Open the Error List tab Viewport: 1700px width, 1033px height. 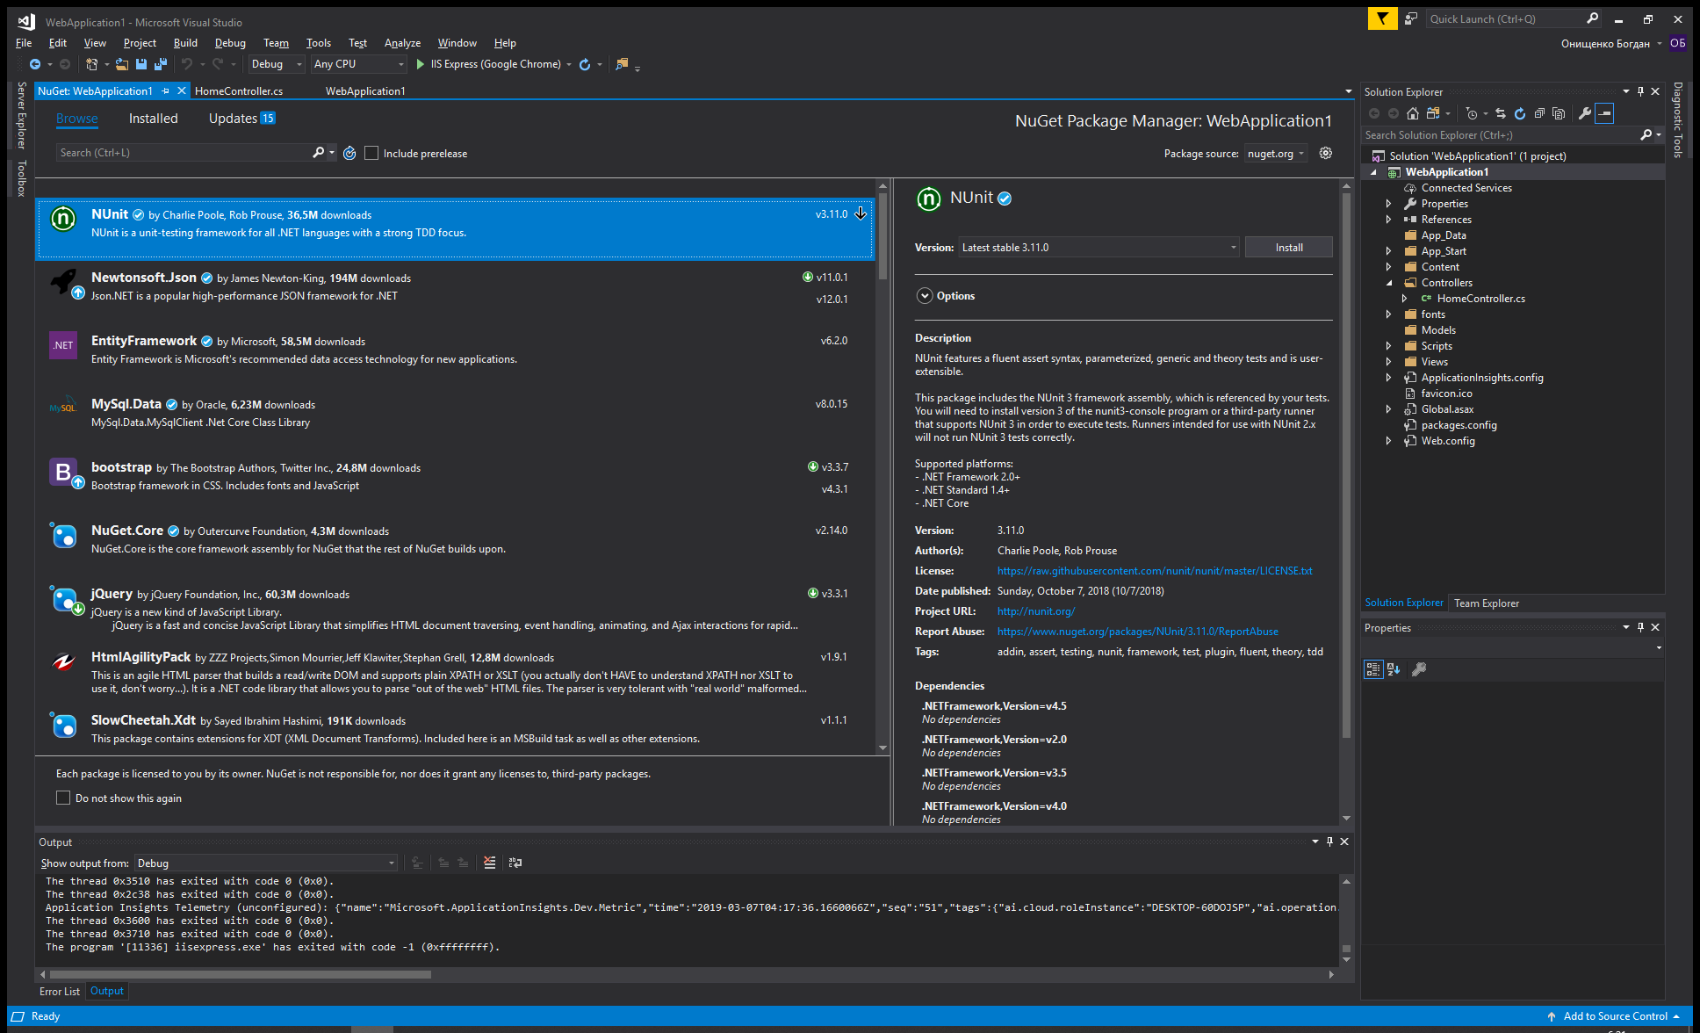(59, 991)
